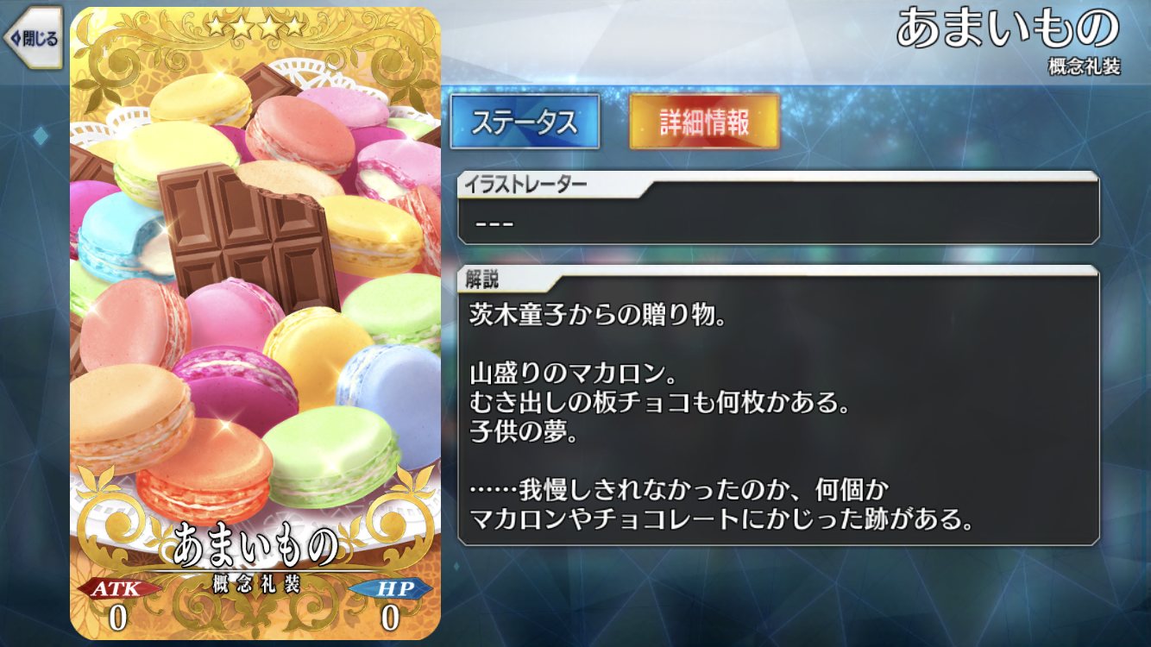Tap the three-star rarity icons
Viewport: 1151px width, 647px height.
click(x=255, y=27)
